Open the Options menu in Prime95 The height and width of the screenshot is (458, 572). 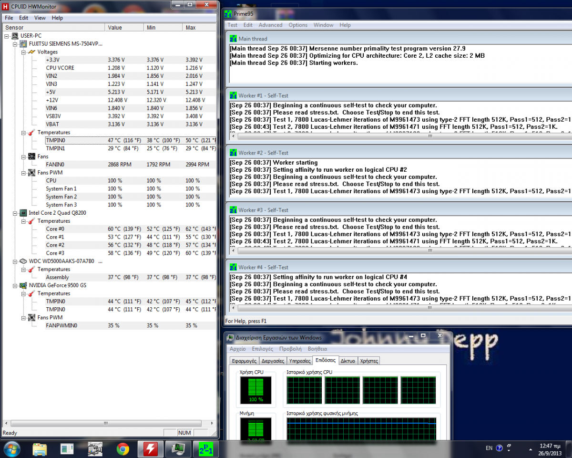[298, 25]
